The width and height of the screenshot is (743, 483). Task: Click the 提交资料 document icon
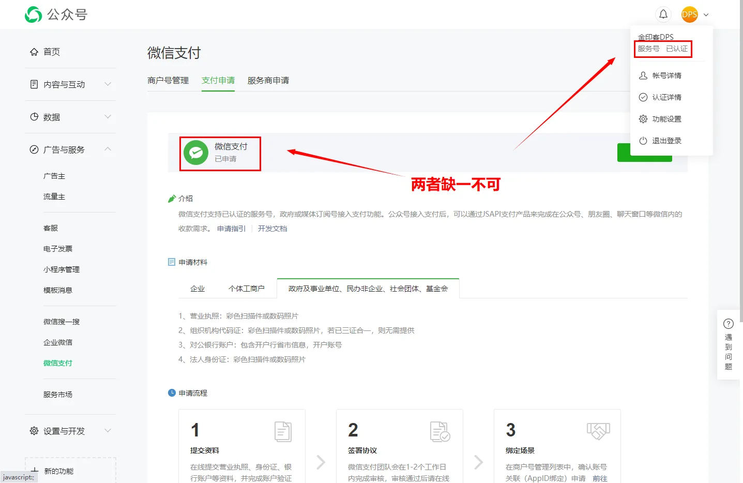(x=283, y=431)
